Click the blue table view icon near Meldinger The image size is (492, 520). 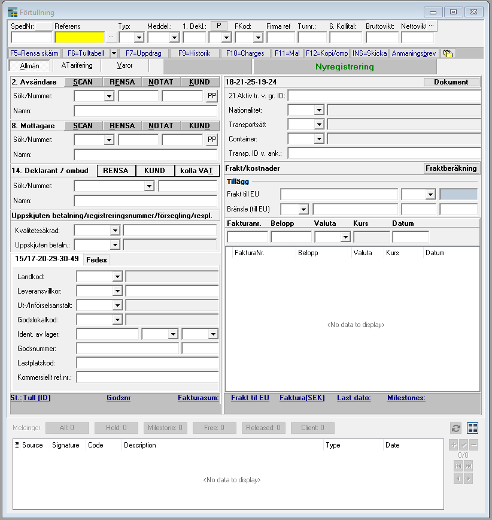[x=472, y=428]
